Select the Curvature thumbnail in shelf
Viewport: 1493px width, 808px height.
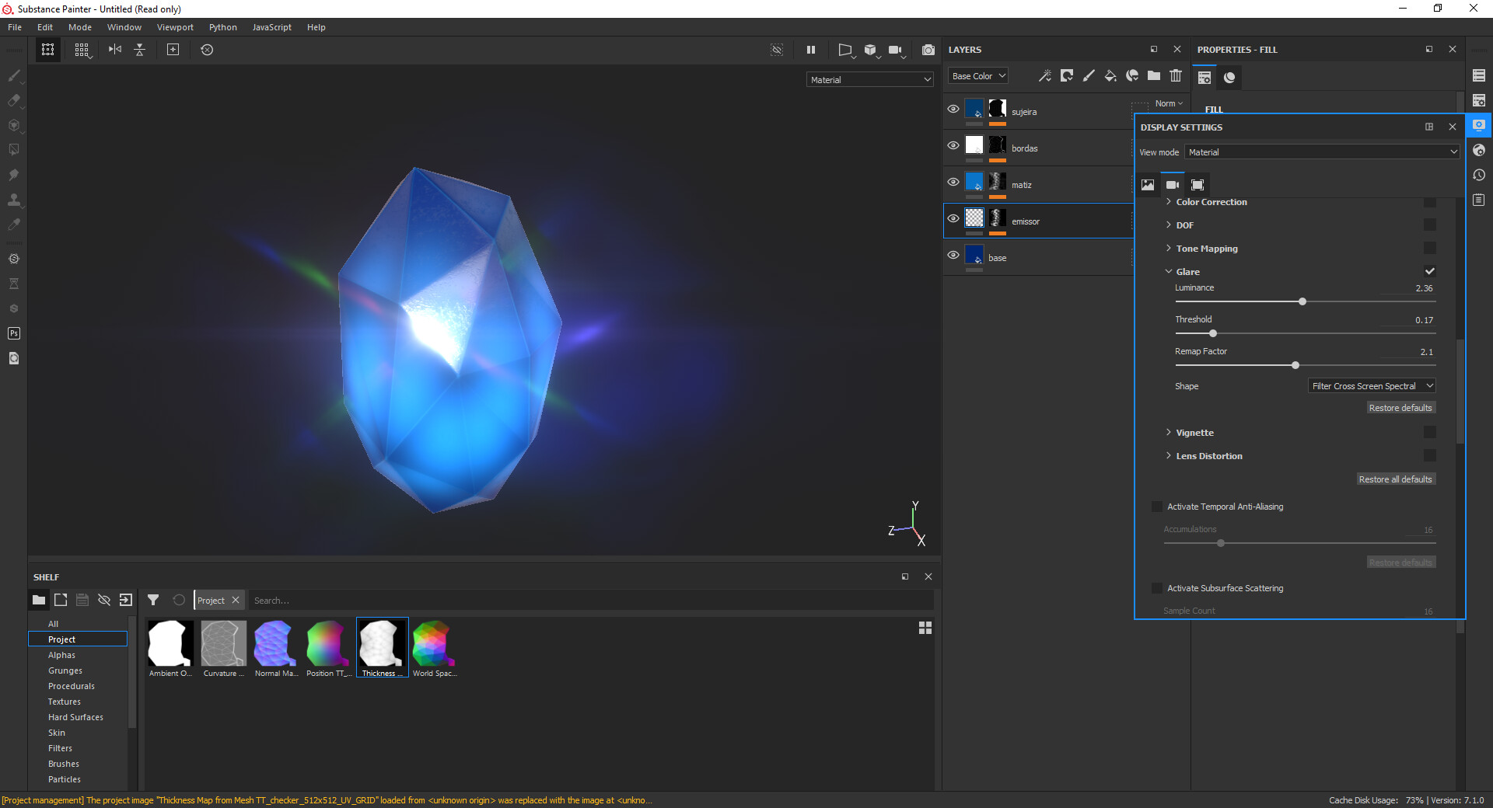[223, 643]
